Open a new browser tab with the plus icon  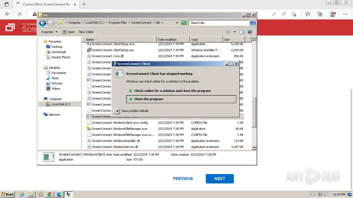(x=84, y=4)
